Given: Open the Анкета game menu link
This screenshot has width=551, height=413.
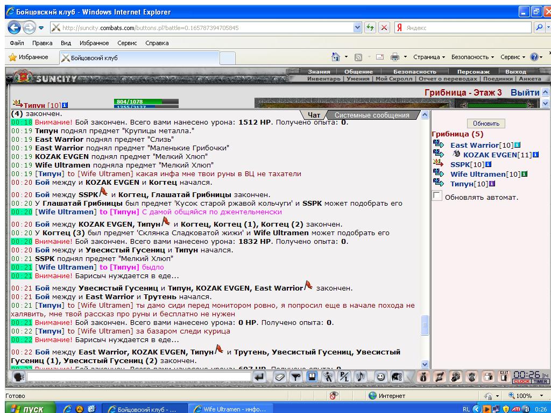Looking at the screenshot, I should [x=530, y=78].
